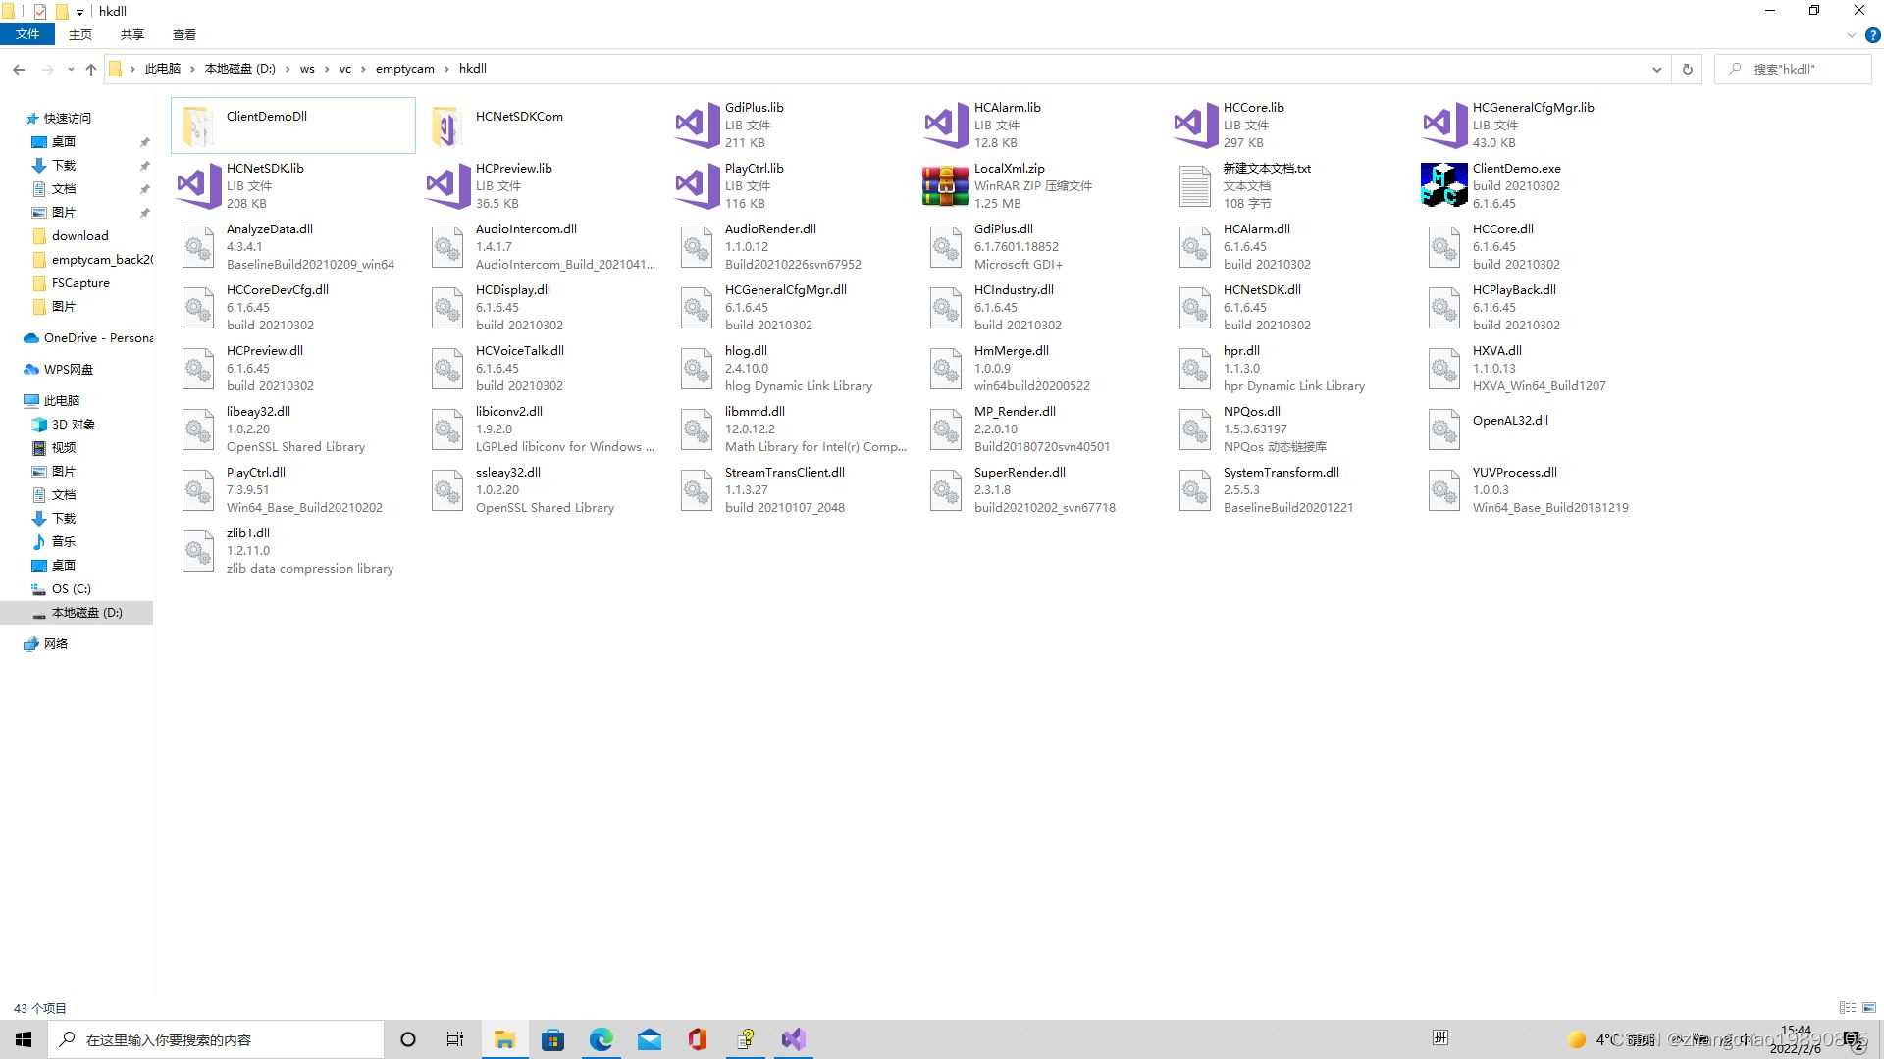Open download folder in quick access
Viewport: 1884px width, 1059px height.
click(x=79, y=235)
